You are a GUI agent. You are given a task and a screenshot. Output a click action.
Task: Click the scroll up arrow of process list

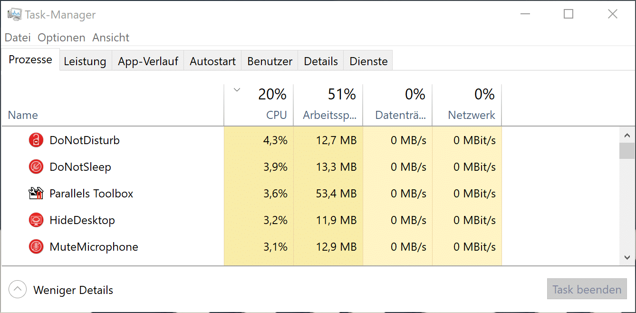click(x=627, y=135)
